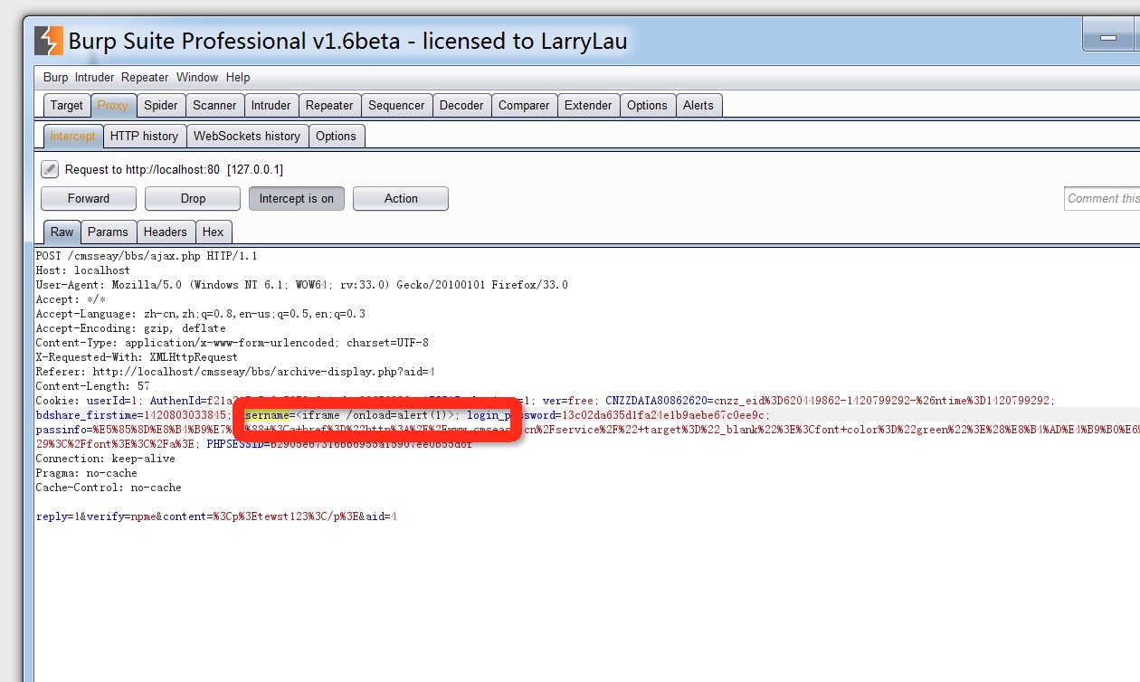This screenshot has width=1140, height=682.
Task: Select the Proxy tab
Action: tap(113, 105)
